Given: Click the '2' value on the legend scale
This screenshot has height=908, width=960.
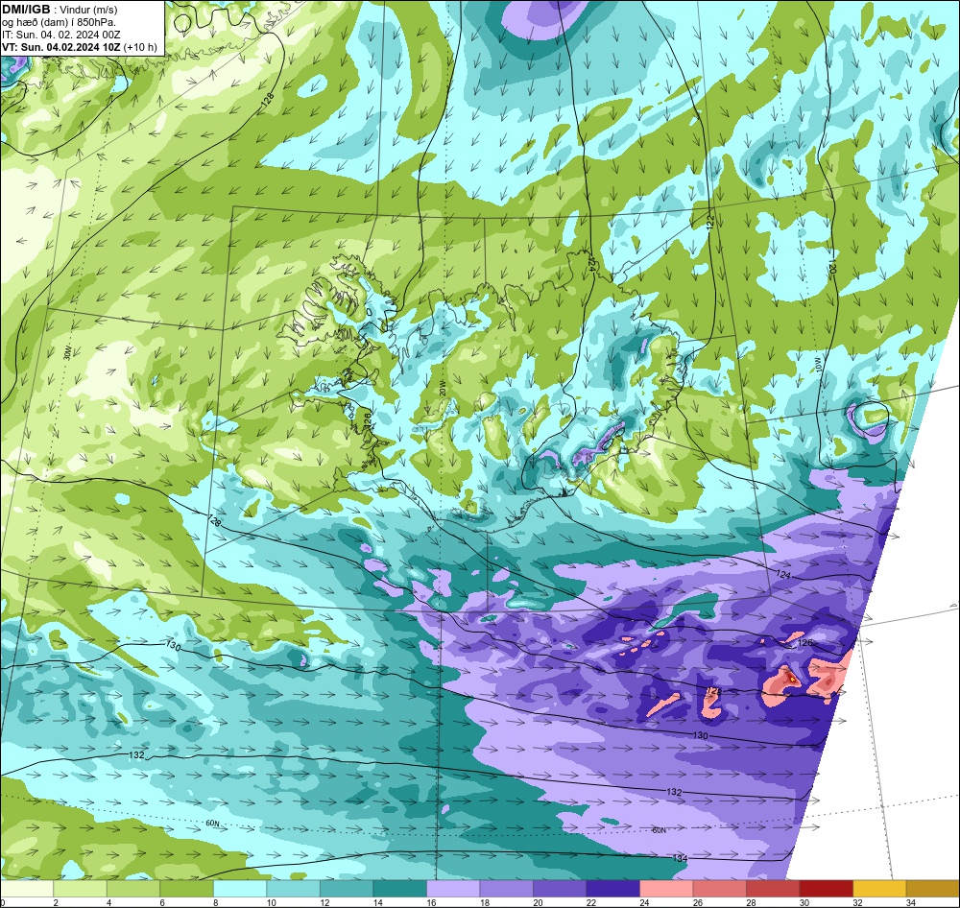Looking at the screenshot, I should click(55, 902).
